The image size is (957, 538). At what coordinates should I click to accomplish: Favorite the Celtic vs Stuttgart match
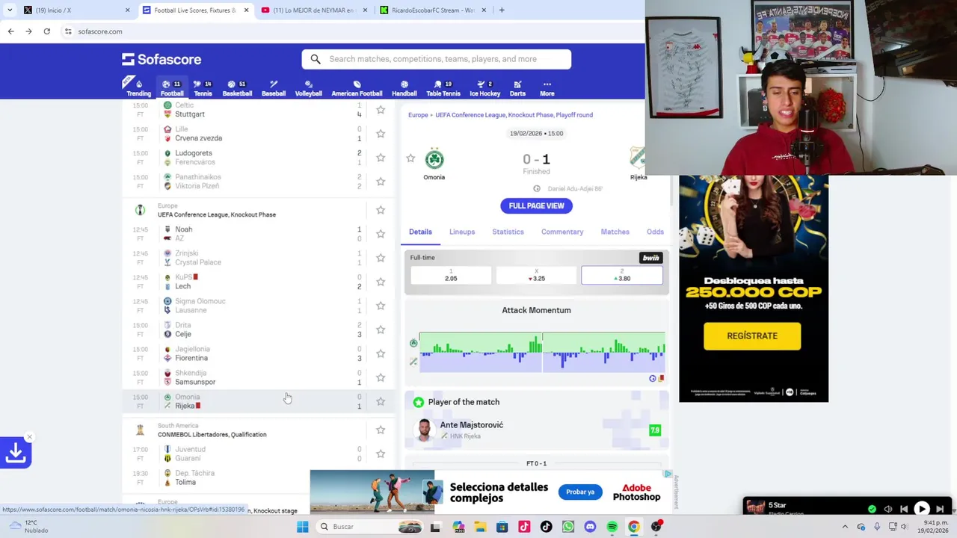pos(381,110)
